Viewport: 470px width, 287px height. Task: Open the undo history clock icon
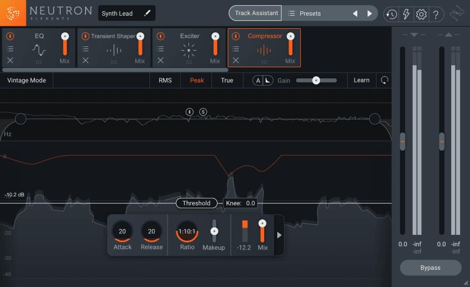pos(391,14)
